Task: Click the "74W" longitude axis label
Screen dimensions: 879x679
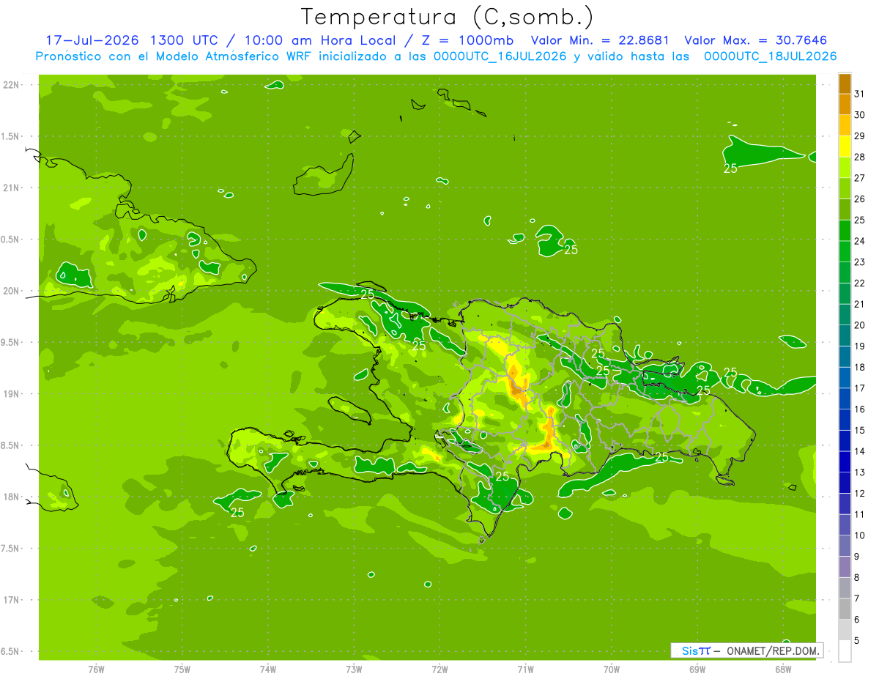Action: [268, 669]
